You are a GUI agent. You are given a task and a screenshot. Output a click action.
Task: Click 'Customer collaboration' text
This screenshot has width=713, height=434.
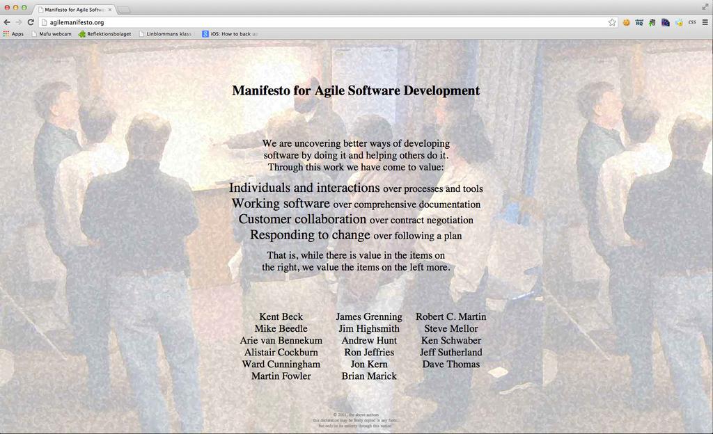(x=302, y=219)
